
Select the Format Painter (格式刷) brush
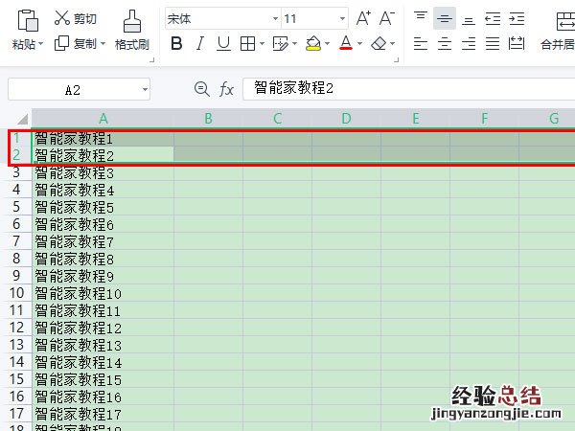131,29
